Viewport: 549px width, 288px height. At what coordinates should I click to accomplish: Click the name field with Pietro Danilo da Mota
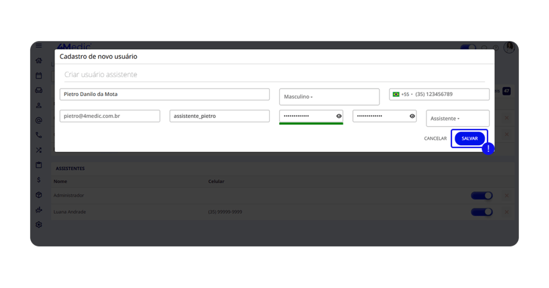coord(164,94)
